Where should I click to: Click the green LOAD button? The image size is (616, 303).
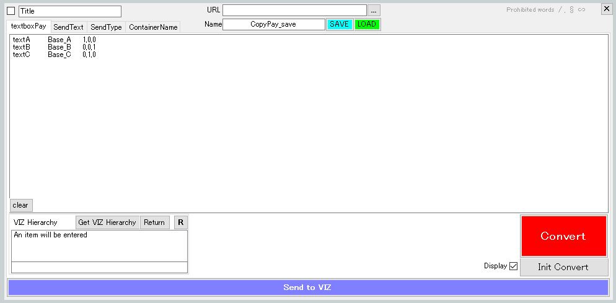[x=367, y=24]
